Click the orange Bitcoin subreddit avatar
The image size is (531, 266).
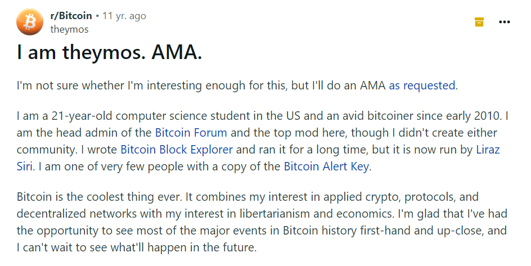tap(30, 22)
